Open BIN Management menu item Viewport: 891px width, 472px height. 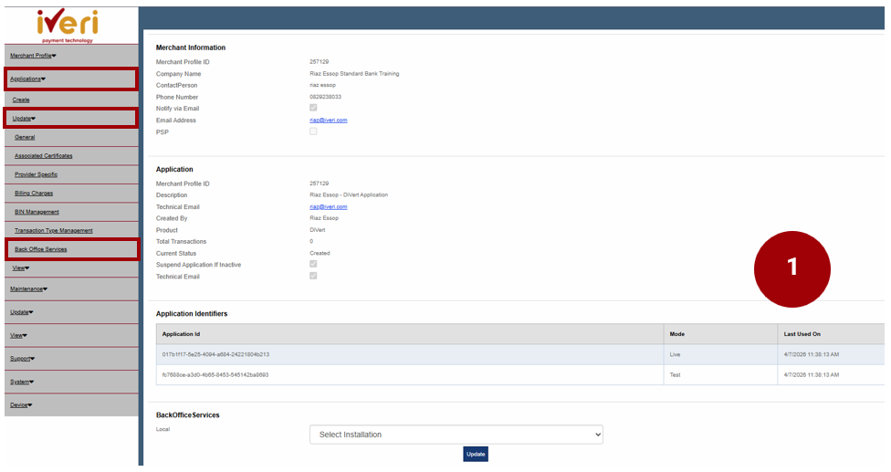(37, 212)
